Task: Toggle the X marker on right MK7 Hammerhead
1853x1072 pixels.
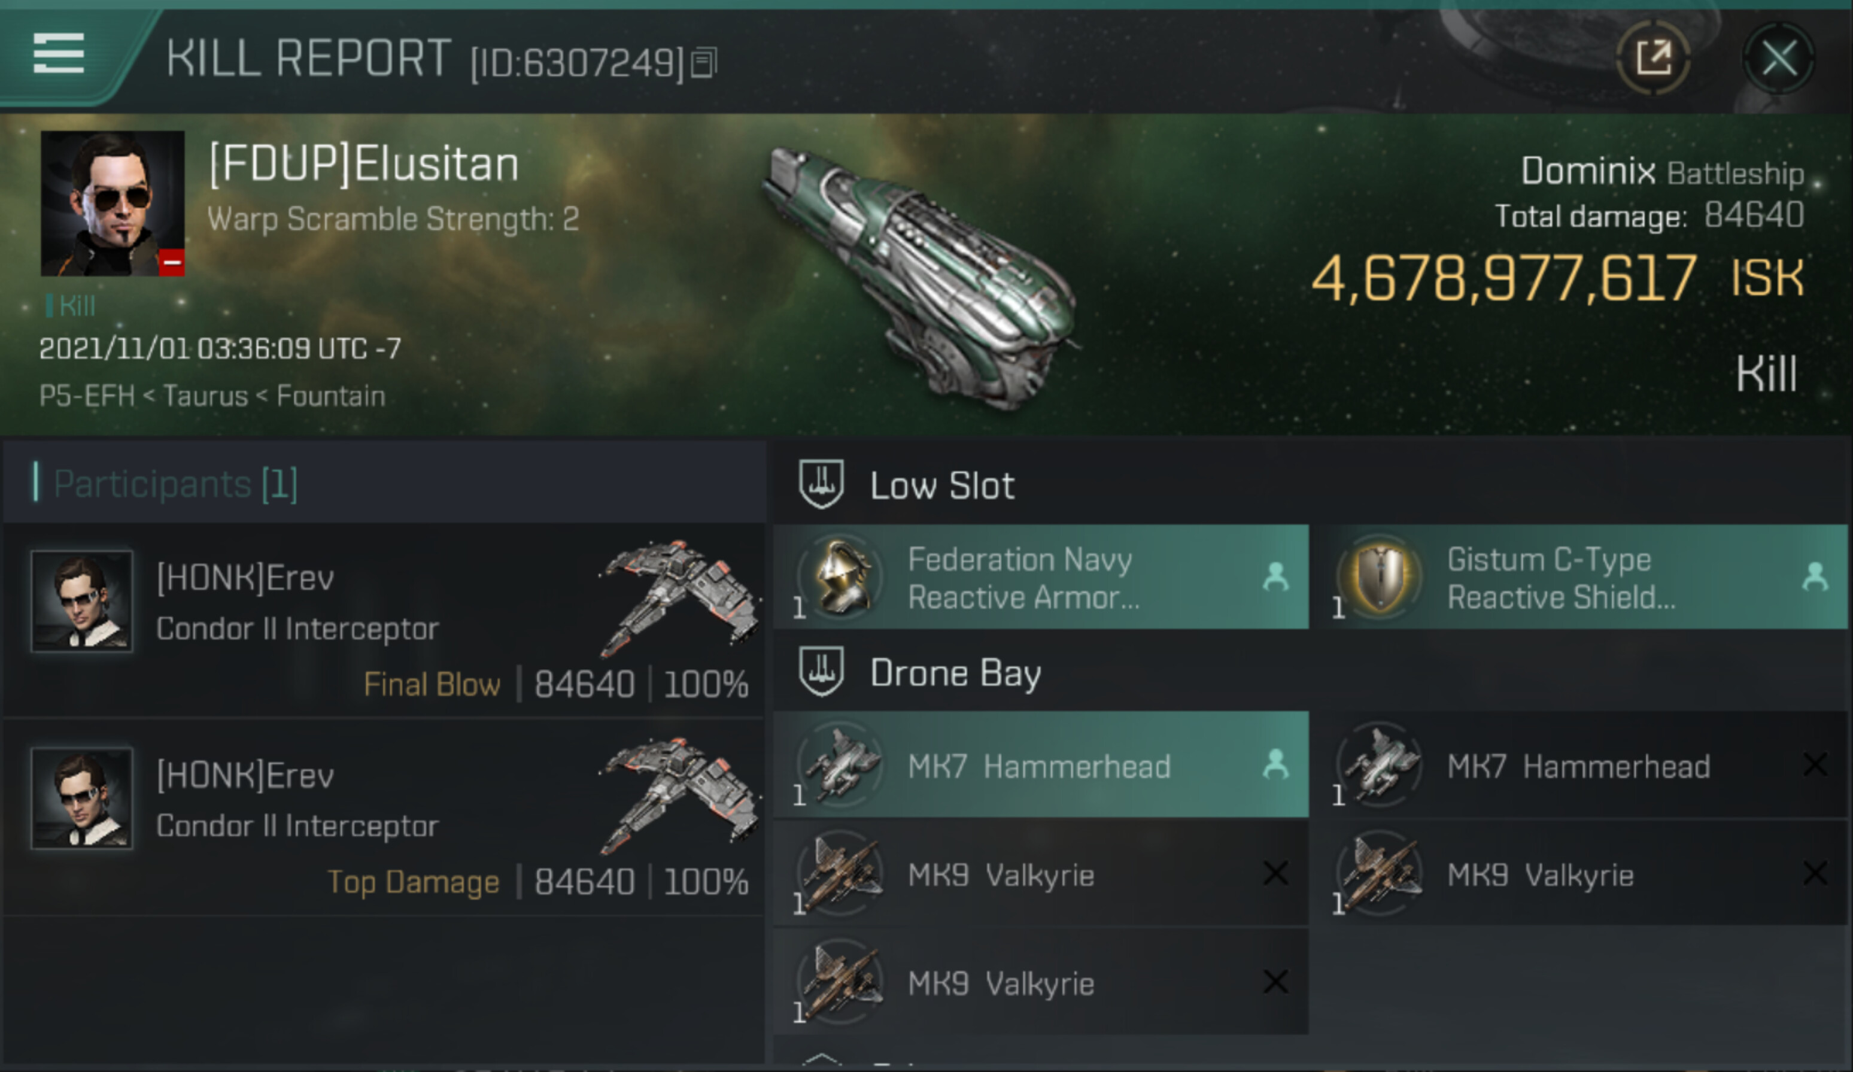Action: coord(1815,765)
